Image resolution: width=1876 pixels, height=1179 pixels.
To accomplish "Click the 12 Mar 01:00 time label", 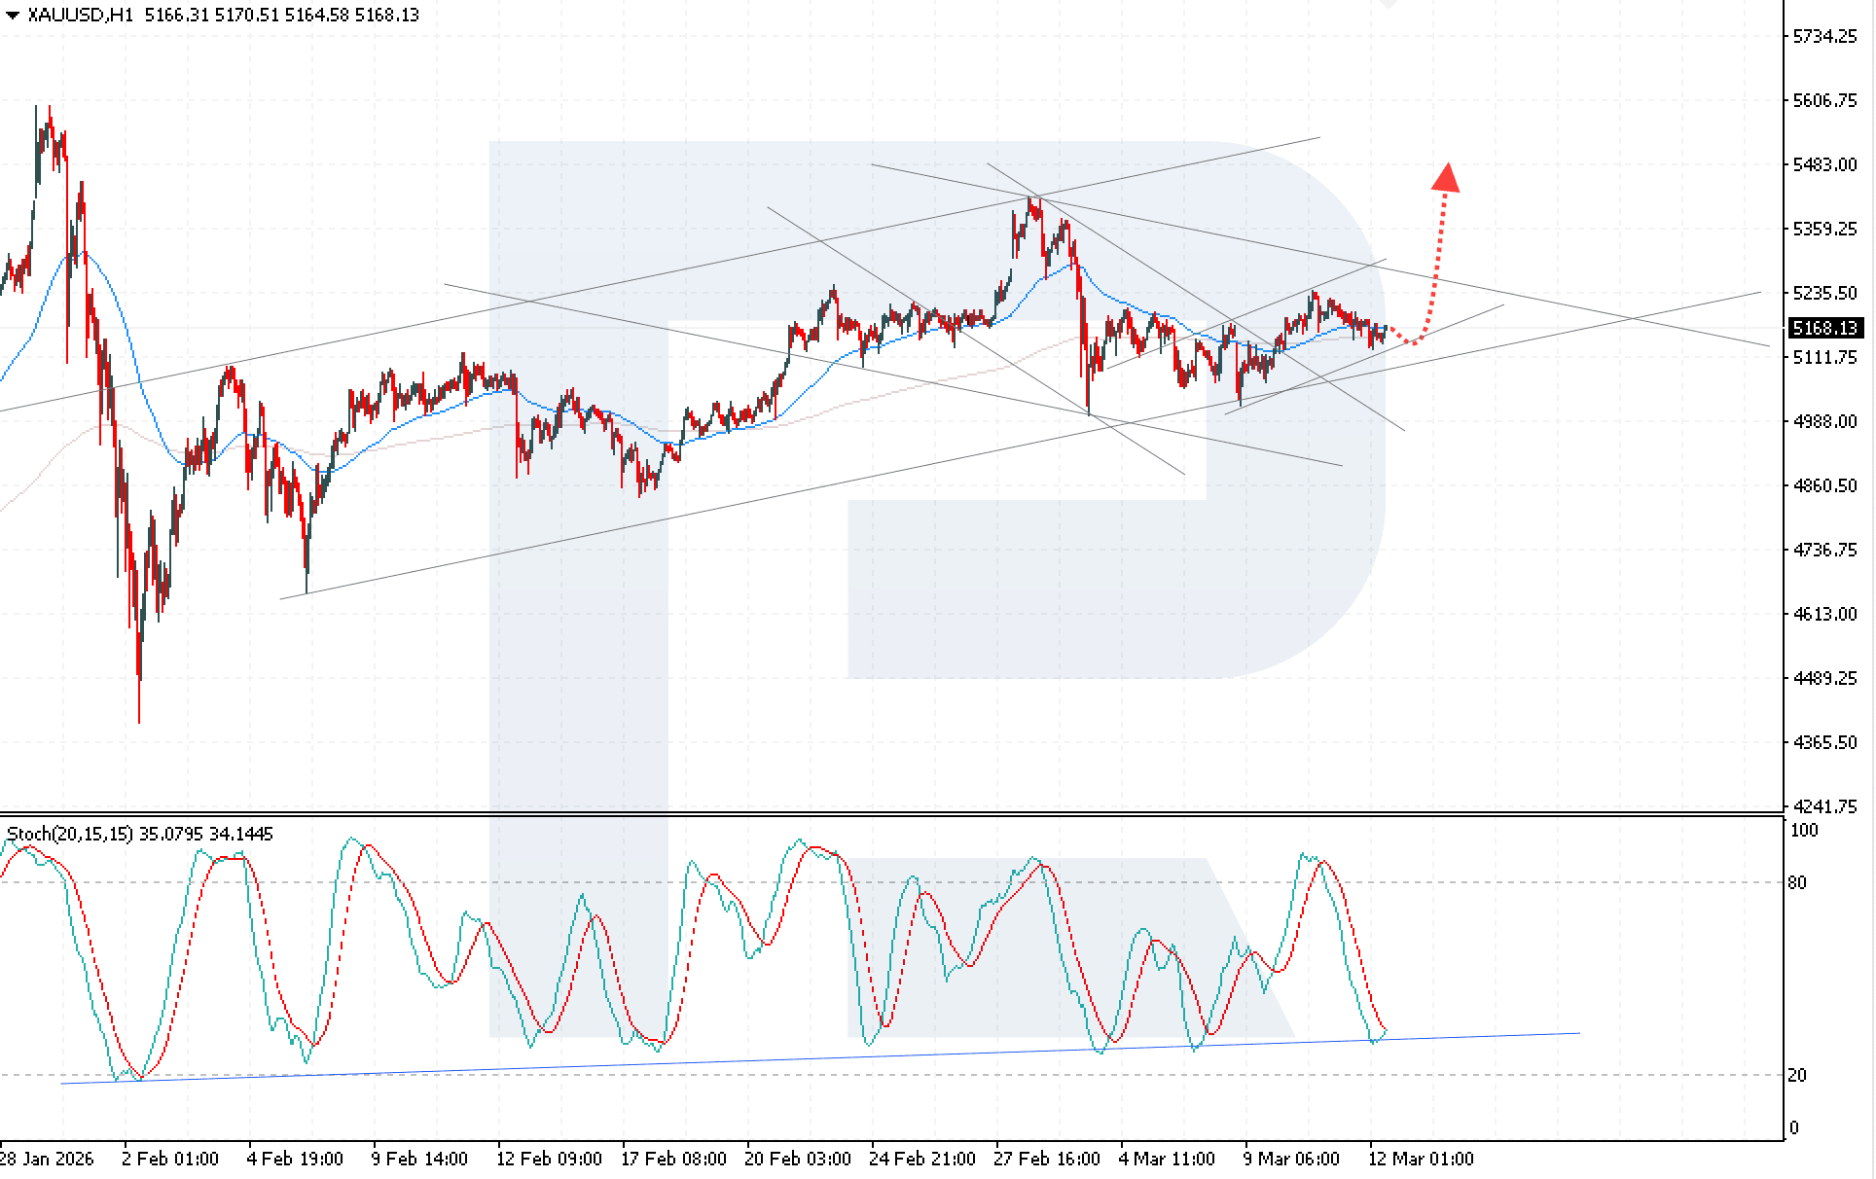I will pos(1421,1159).
